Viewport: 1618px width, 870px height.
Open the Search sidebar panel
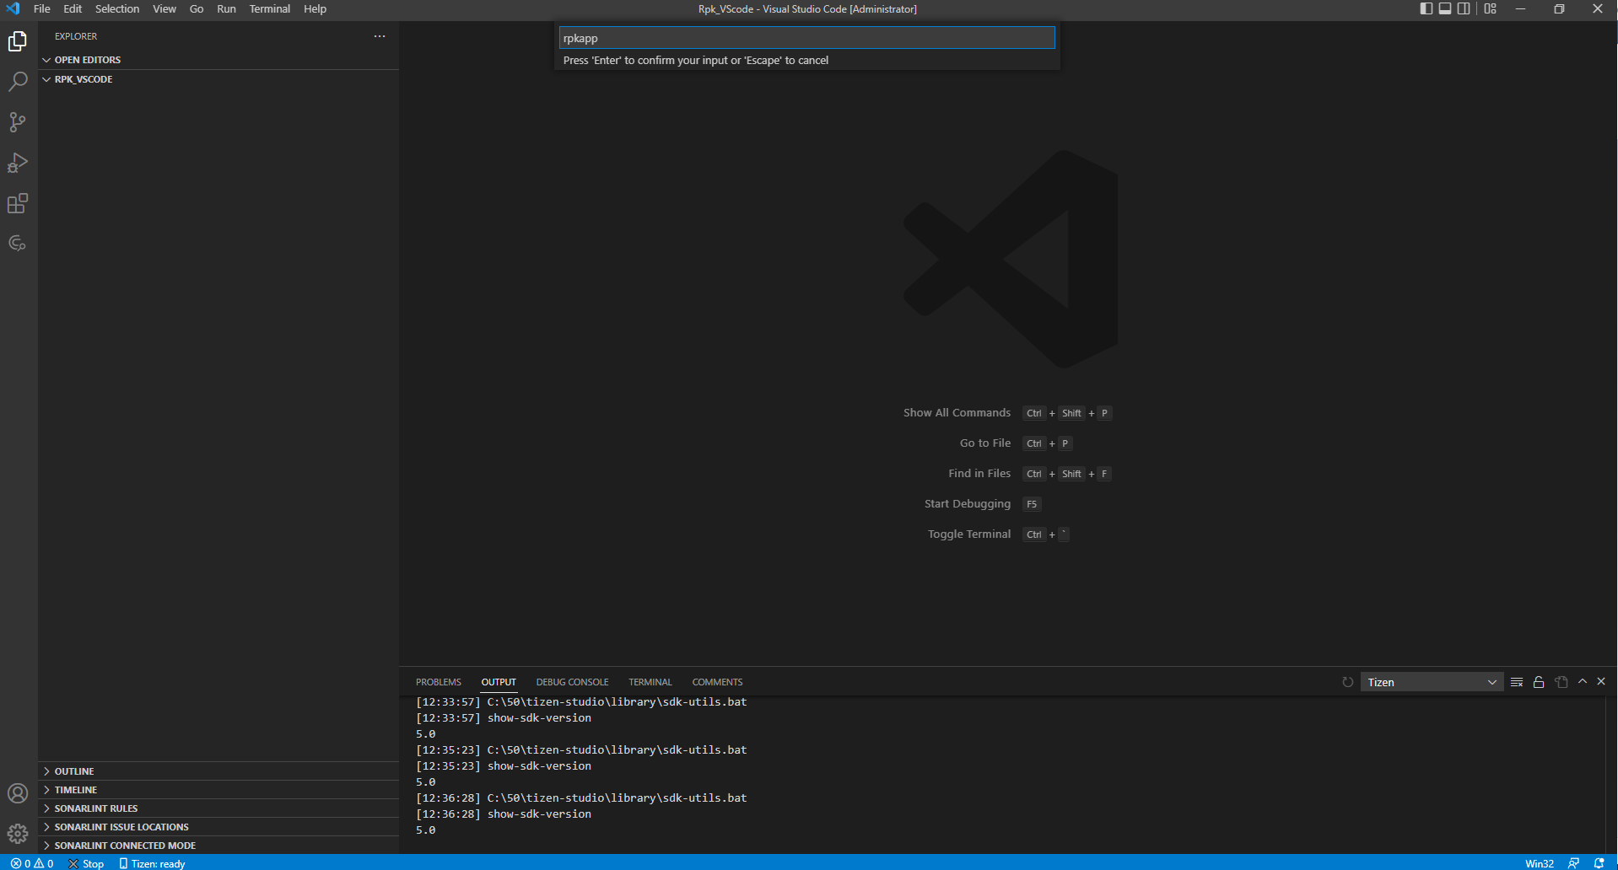[x=18, y=81]
